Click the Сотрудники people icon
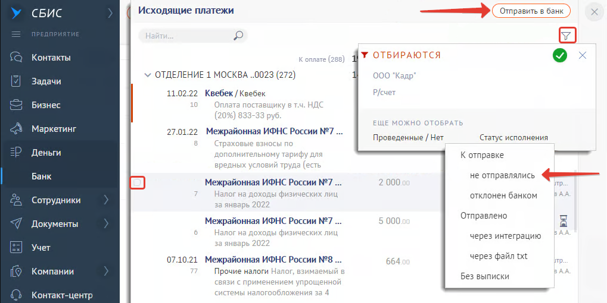 pyautogui.click(x=16, y=200)
